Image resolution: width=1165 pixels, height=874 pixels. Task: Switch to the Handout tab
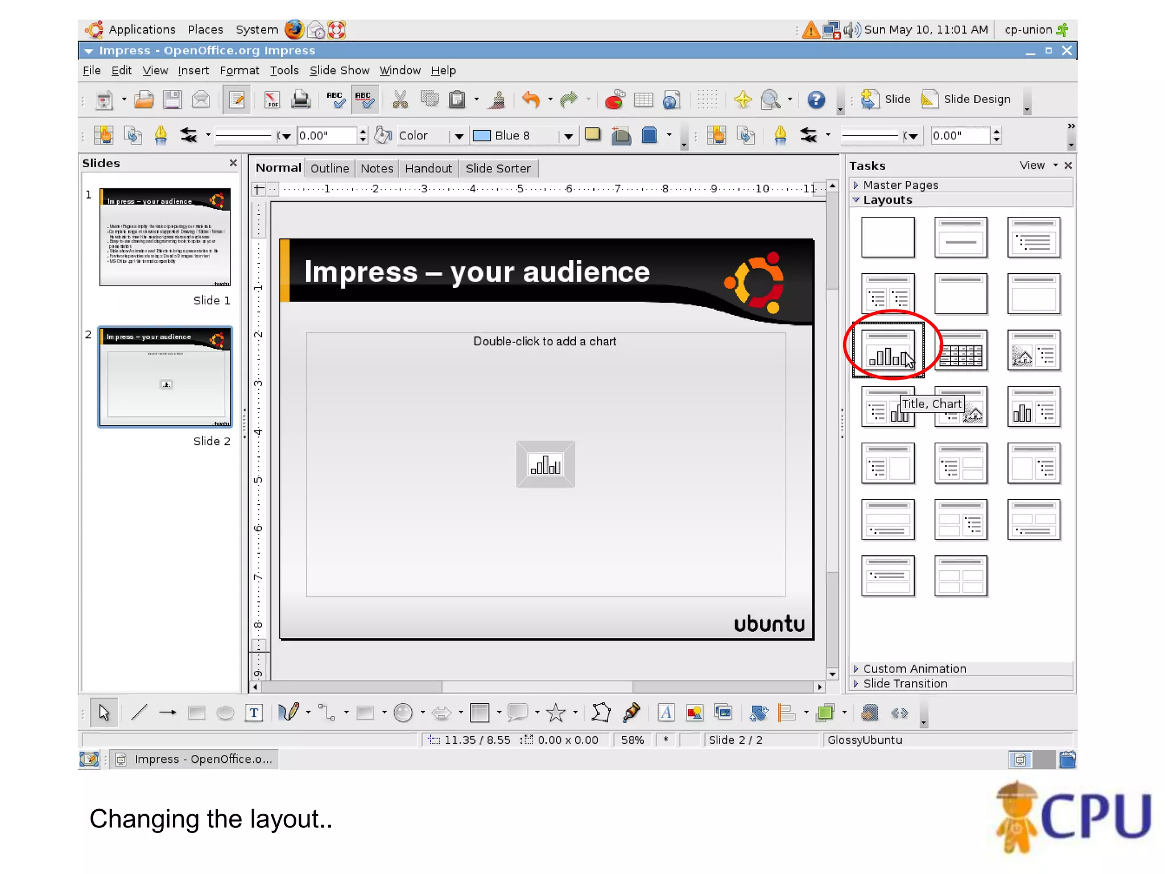coord(428,168)
